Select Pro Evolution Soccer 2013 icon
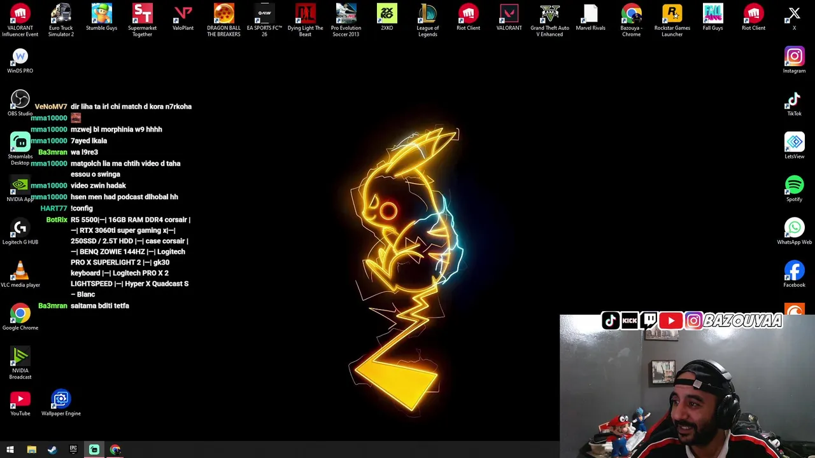The width and height of the screenshot is (815, 458). coord(346,20)
